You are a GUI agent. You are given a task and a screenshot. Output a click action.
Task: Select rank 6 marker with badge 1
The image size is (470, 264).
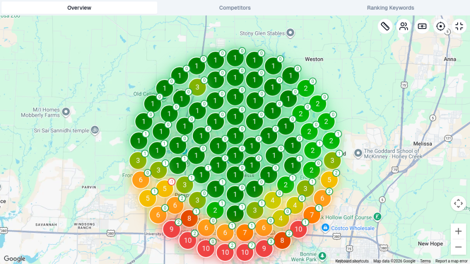(x=225, y=232)
